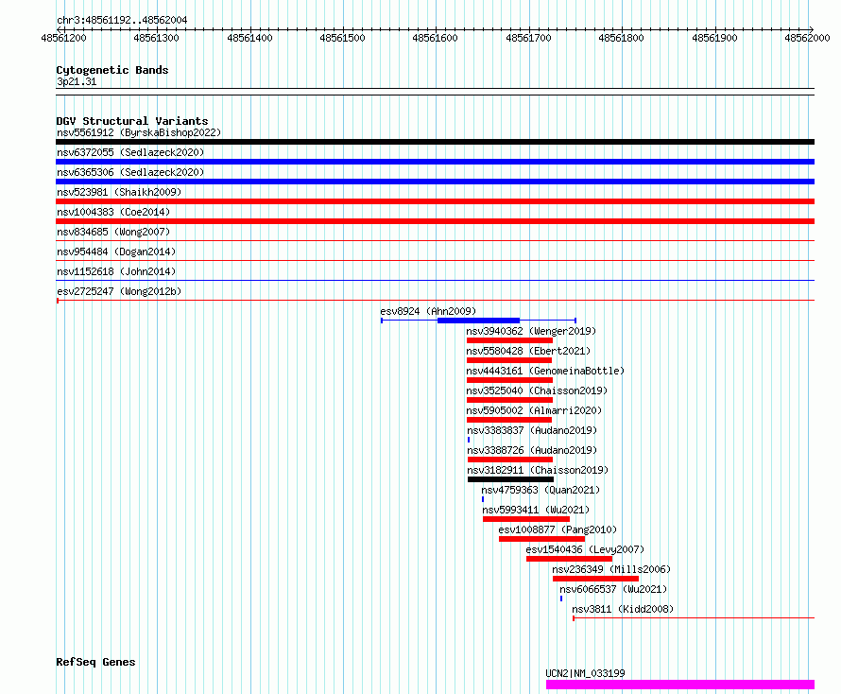841x694 pixels.
Task: Click the nsv5561912 (ByrskaBishop2022) variant label
Action: 139,132
